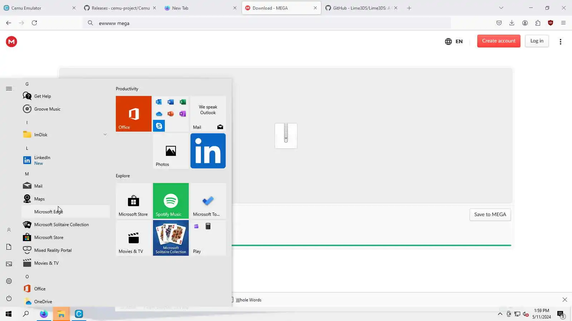Click the address bar showing ewwww mega
The image size is (572, 321).
tap(267, 23)
